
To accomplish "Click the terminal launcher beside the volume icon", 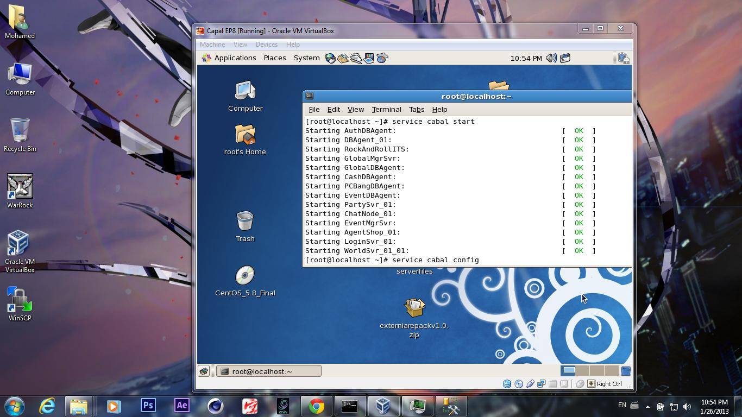I will 565,58.
